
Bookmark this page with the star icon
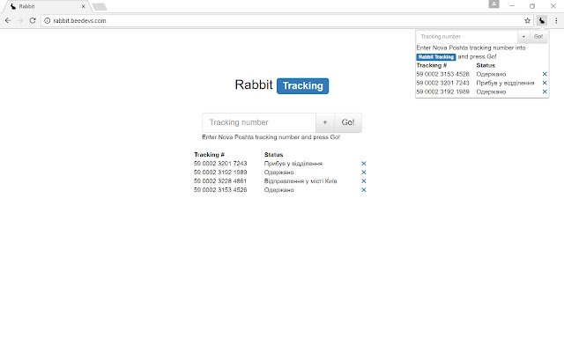(x=527, y=20)
